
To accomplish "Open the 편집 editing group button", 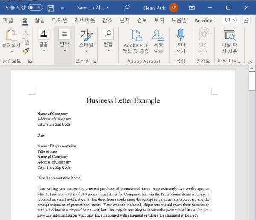I will click(108, 41).
